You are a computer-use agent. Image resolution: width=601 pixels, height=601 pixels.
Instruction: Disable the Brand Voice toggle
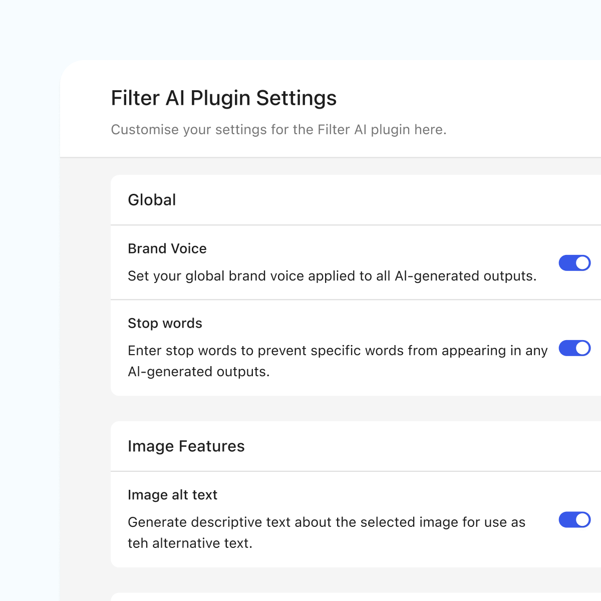click(574, 263)
